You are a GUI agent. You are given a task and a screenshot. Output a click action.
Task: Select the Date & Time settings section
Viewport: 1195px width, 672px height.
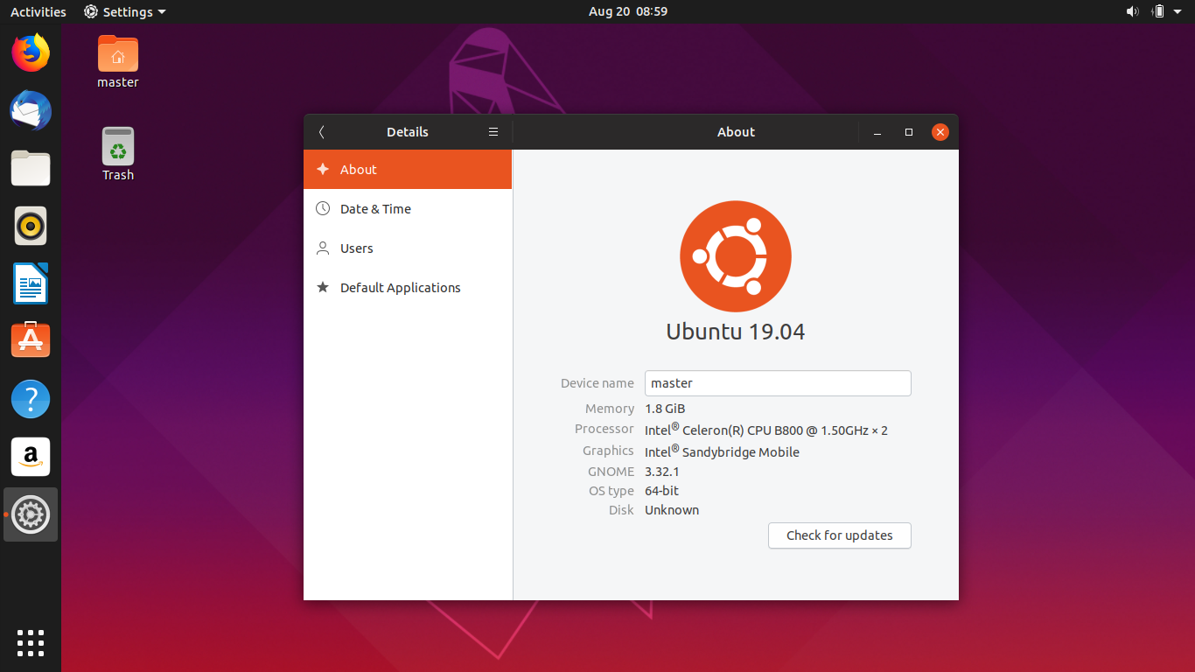[374, 208]
